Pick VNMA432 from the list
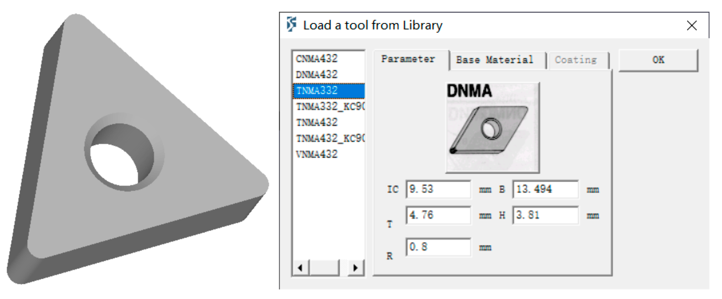This screenshot has height=299, width=722. click(317, 154)
